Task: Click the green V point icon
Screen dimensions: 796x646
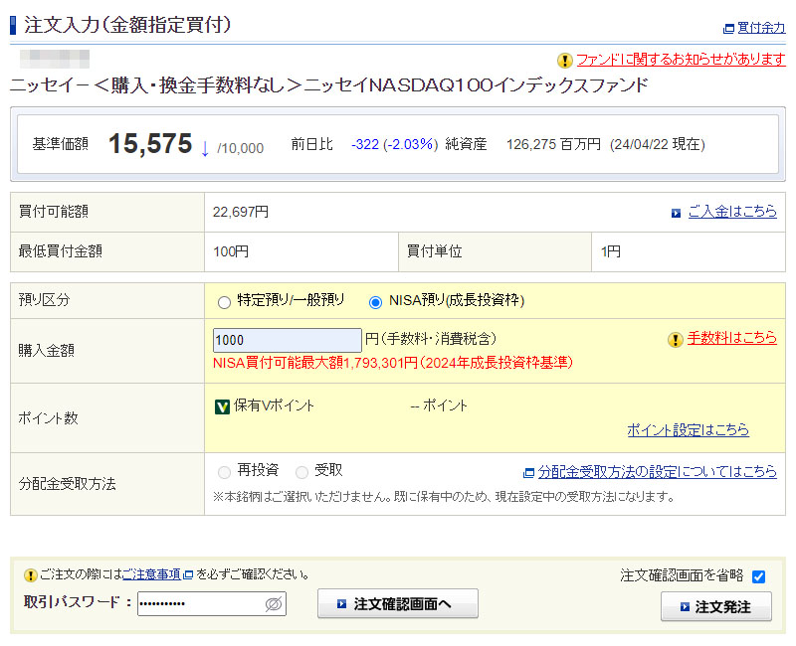Action: coord(222,406)
